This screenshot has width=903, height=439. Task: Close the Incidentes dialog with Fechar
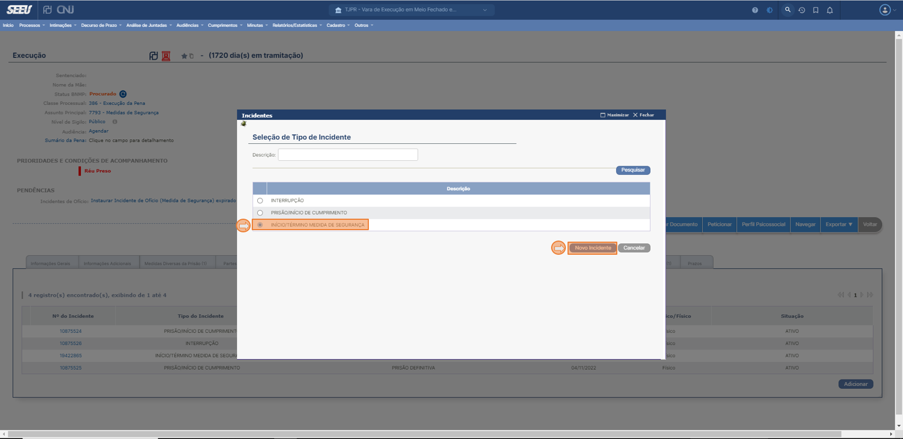click(x=644, y=115)
